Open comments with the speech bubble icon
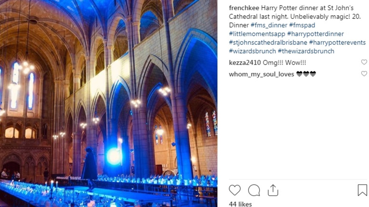This screenshot has width=369, height=207. (x=254, y=190)
